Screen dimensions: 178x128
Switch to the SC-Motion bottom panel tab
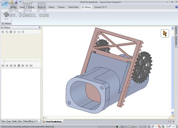pyautogui.click(x=38, y=121)
